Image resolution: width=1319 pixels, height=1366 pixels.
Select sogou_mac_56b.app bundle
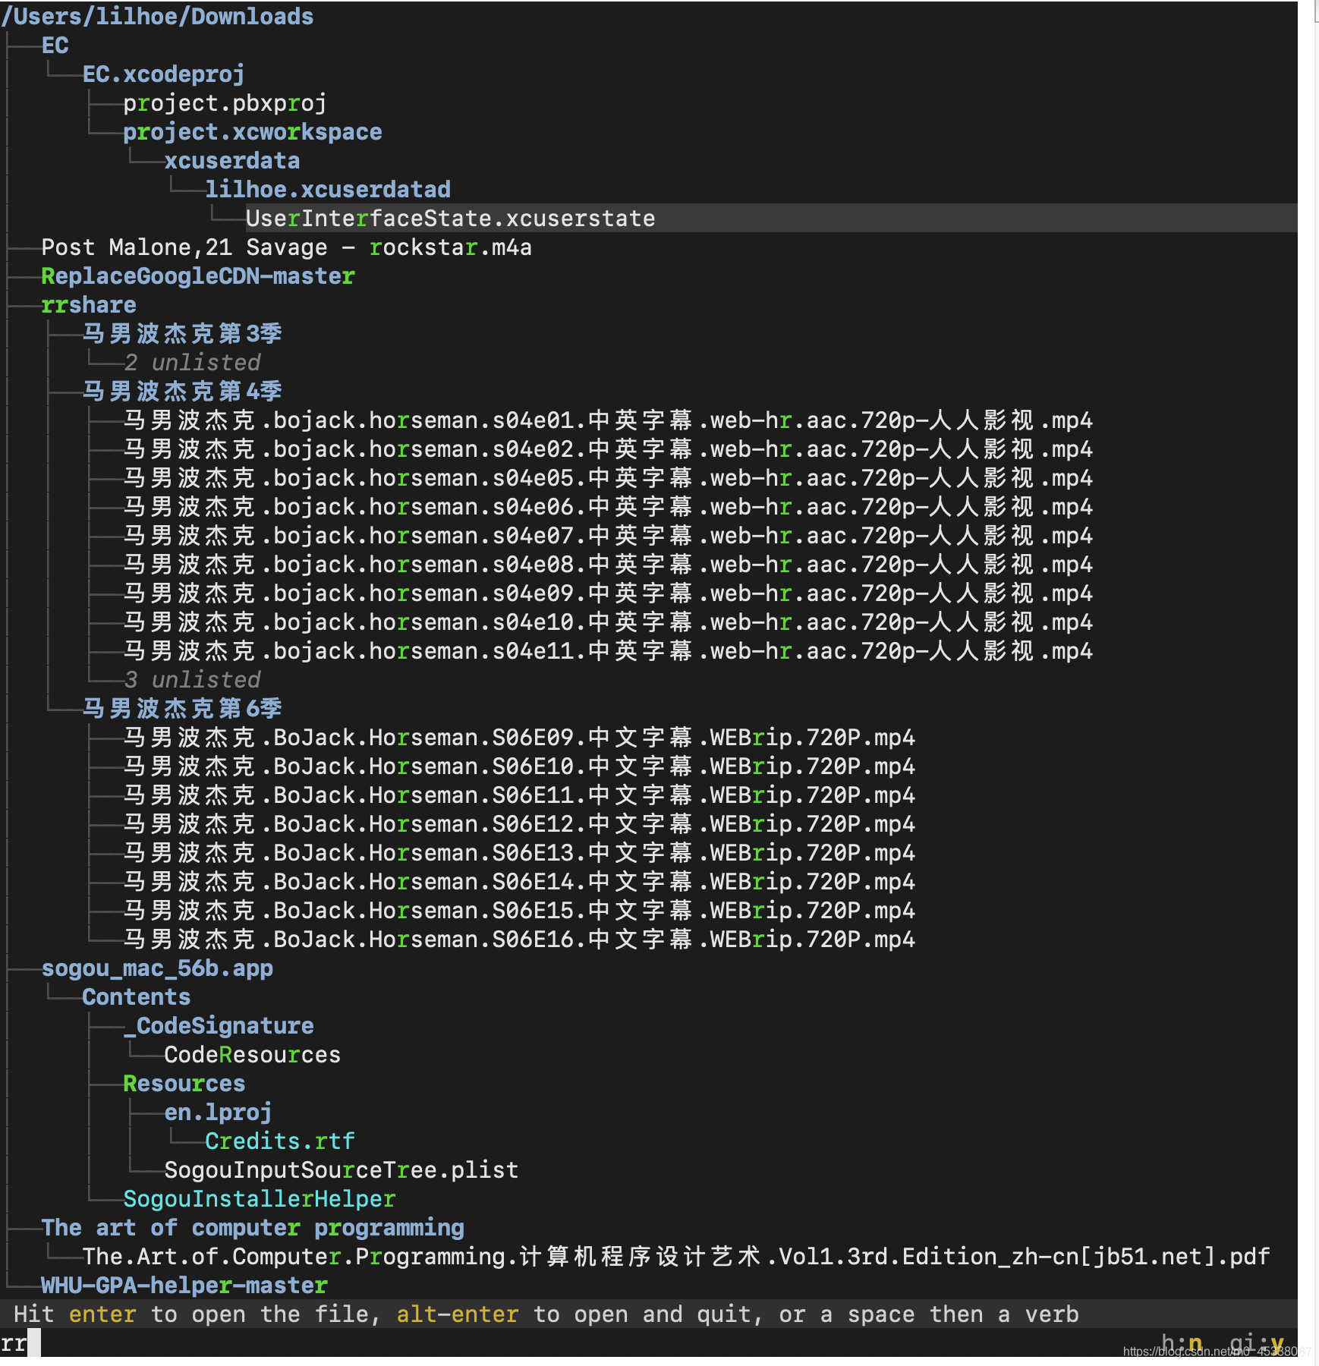click(x=157, y=968)
